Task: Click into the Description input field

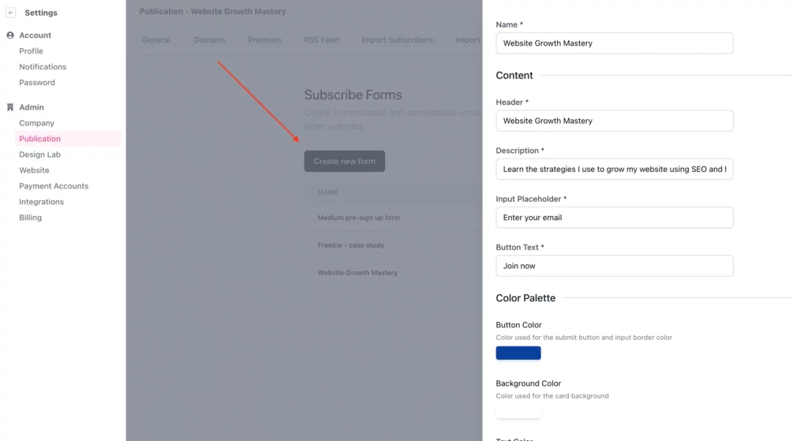Action: pos(615,170)
